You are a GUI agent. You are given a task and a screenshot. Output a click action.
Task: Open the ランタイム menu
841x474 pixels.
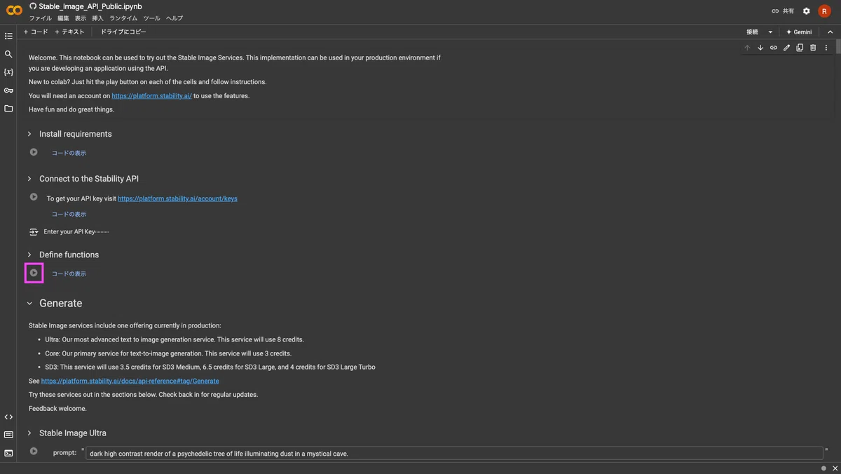[123, 18]
